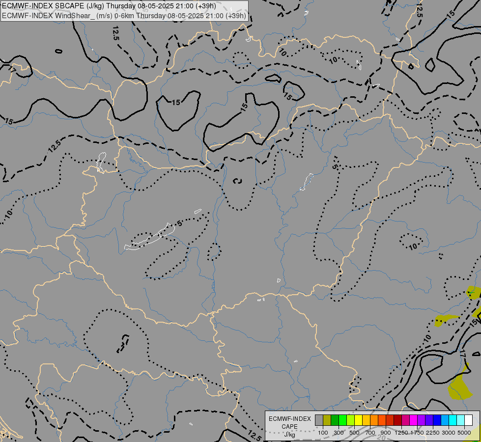Click the 700 legend tick value

point(370,433)
